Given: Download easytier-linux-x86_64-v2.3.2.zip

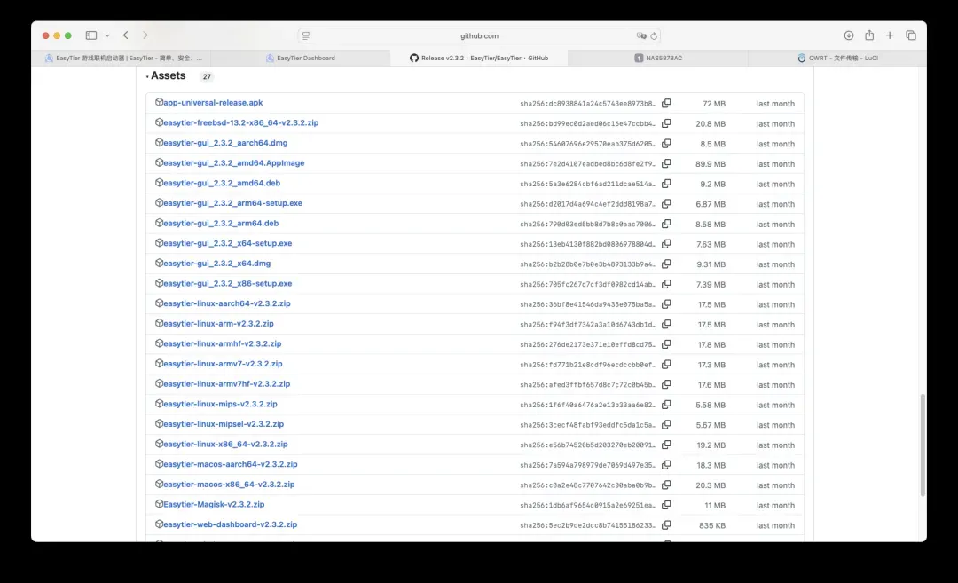Looking at the screenshot, I should 225,444.
